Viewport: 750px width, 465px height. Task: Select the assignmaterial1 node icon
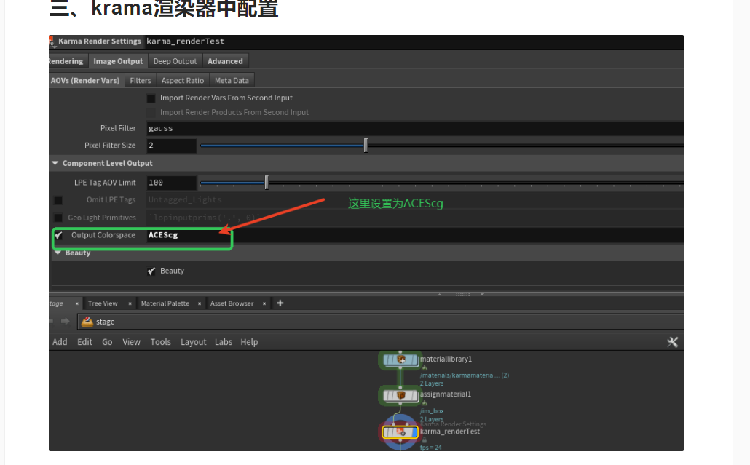point(399,395)
